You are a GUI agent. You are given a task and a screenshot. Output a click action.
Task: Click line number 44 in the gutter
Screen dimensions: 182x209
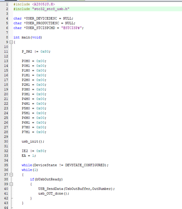pyautogui.click(x=6, y=208)
